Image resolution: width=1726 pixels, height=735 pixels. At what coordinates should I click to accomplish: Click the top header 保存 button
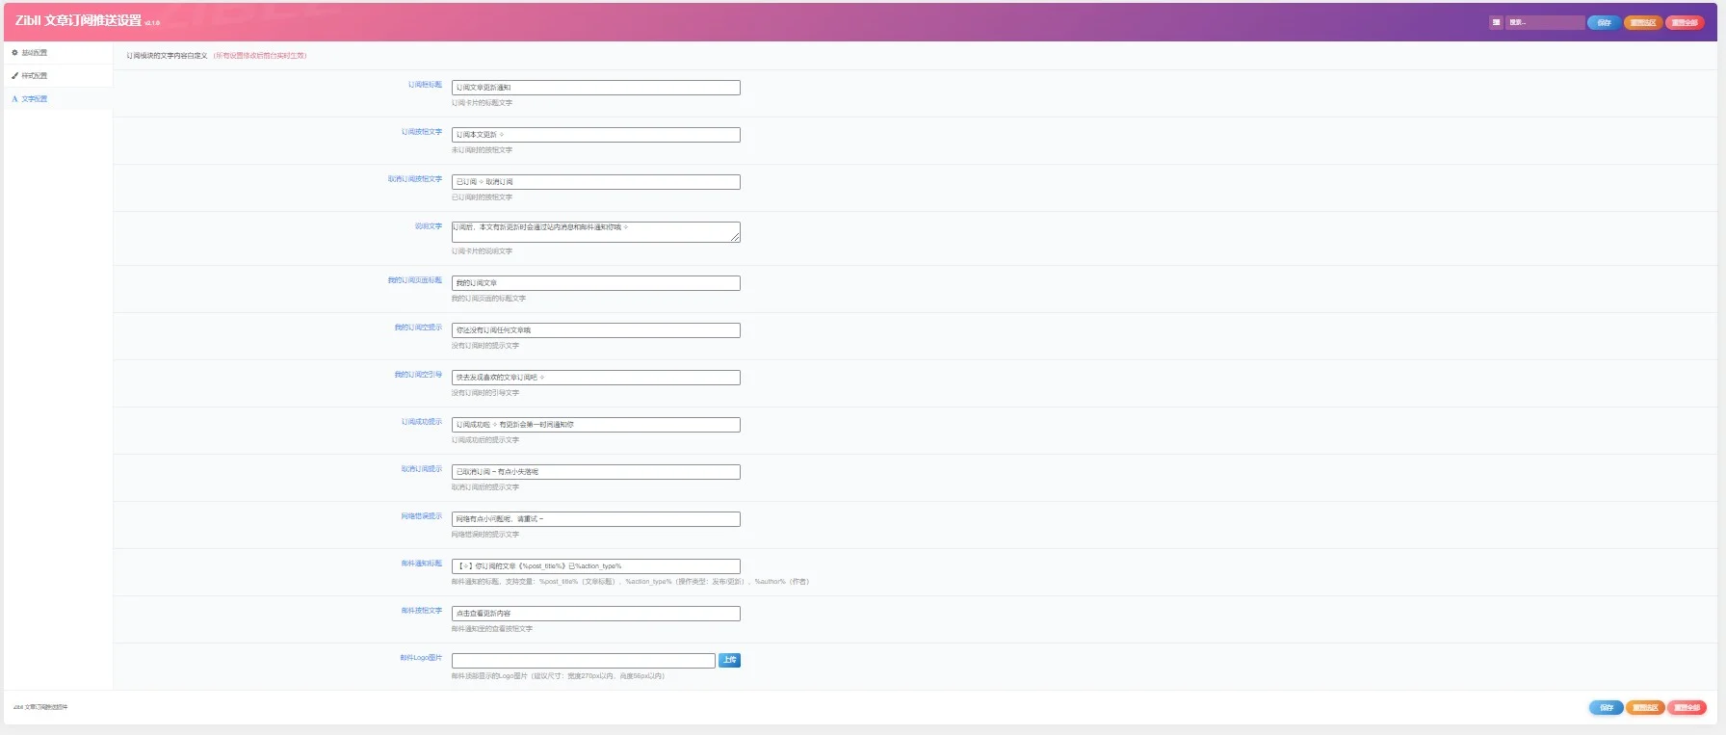(x=1604, y=22)
